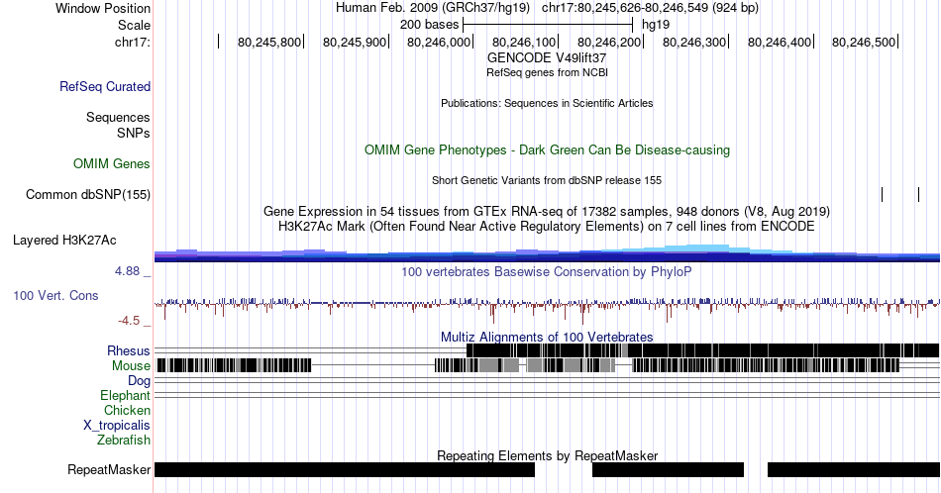Screen dimensions: 941x493
Task: Click the chr17: ruler label
Action: 132,42
